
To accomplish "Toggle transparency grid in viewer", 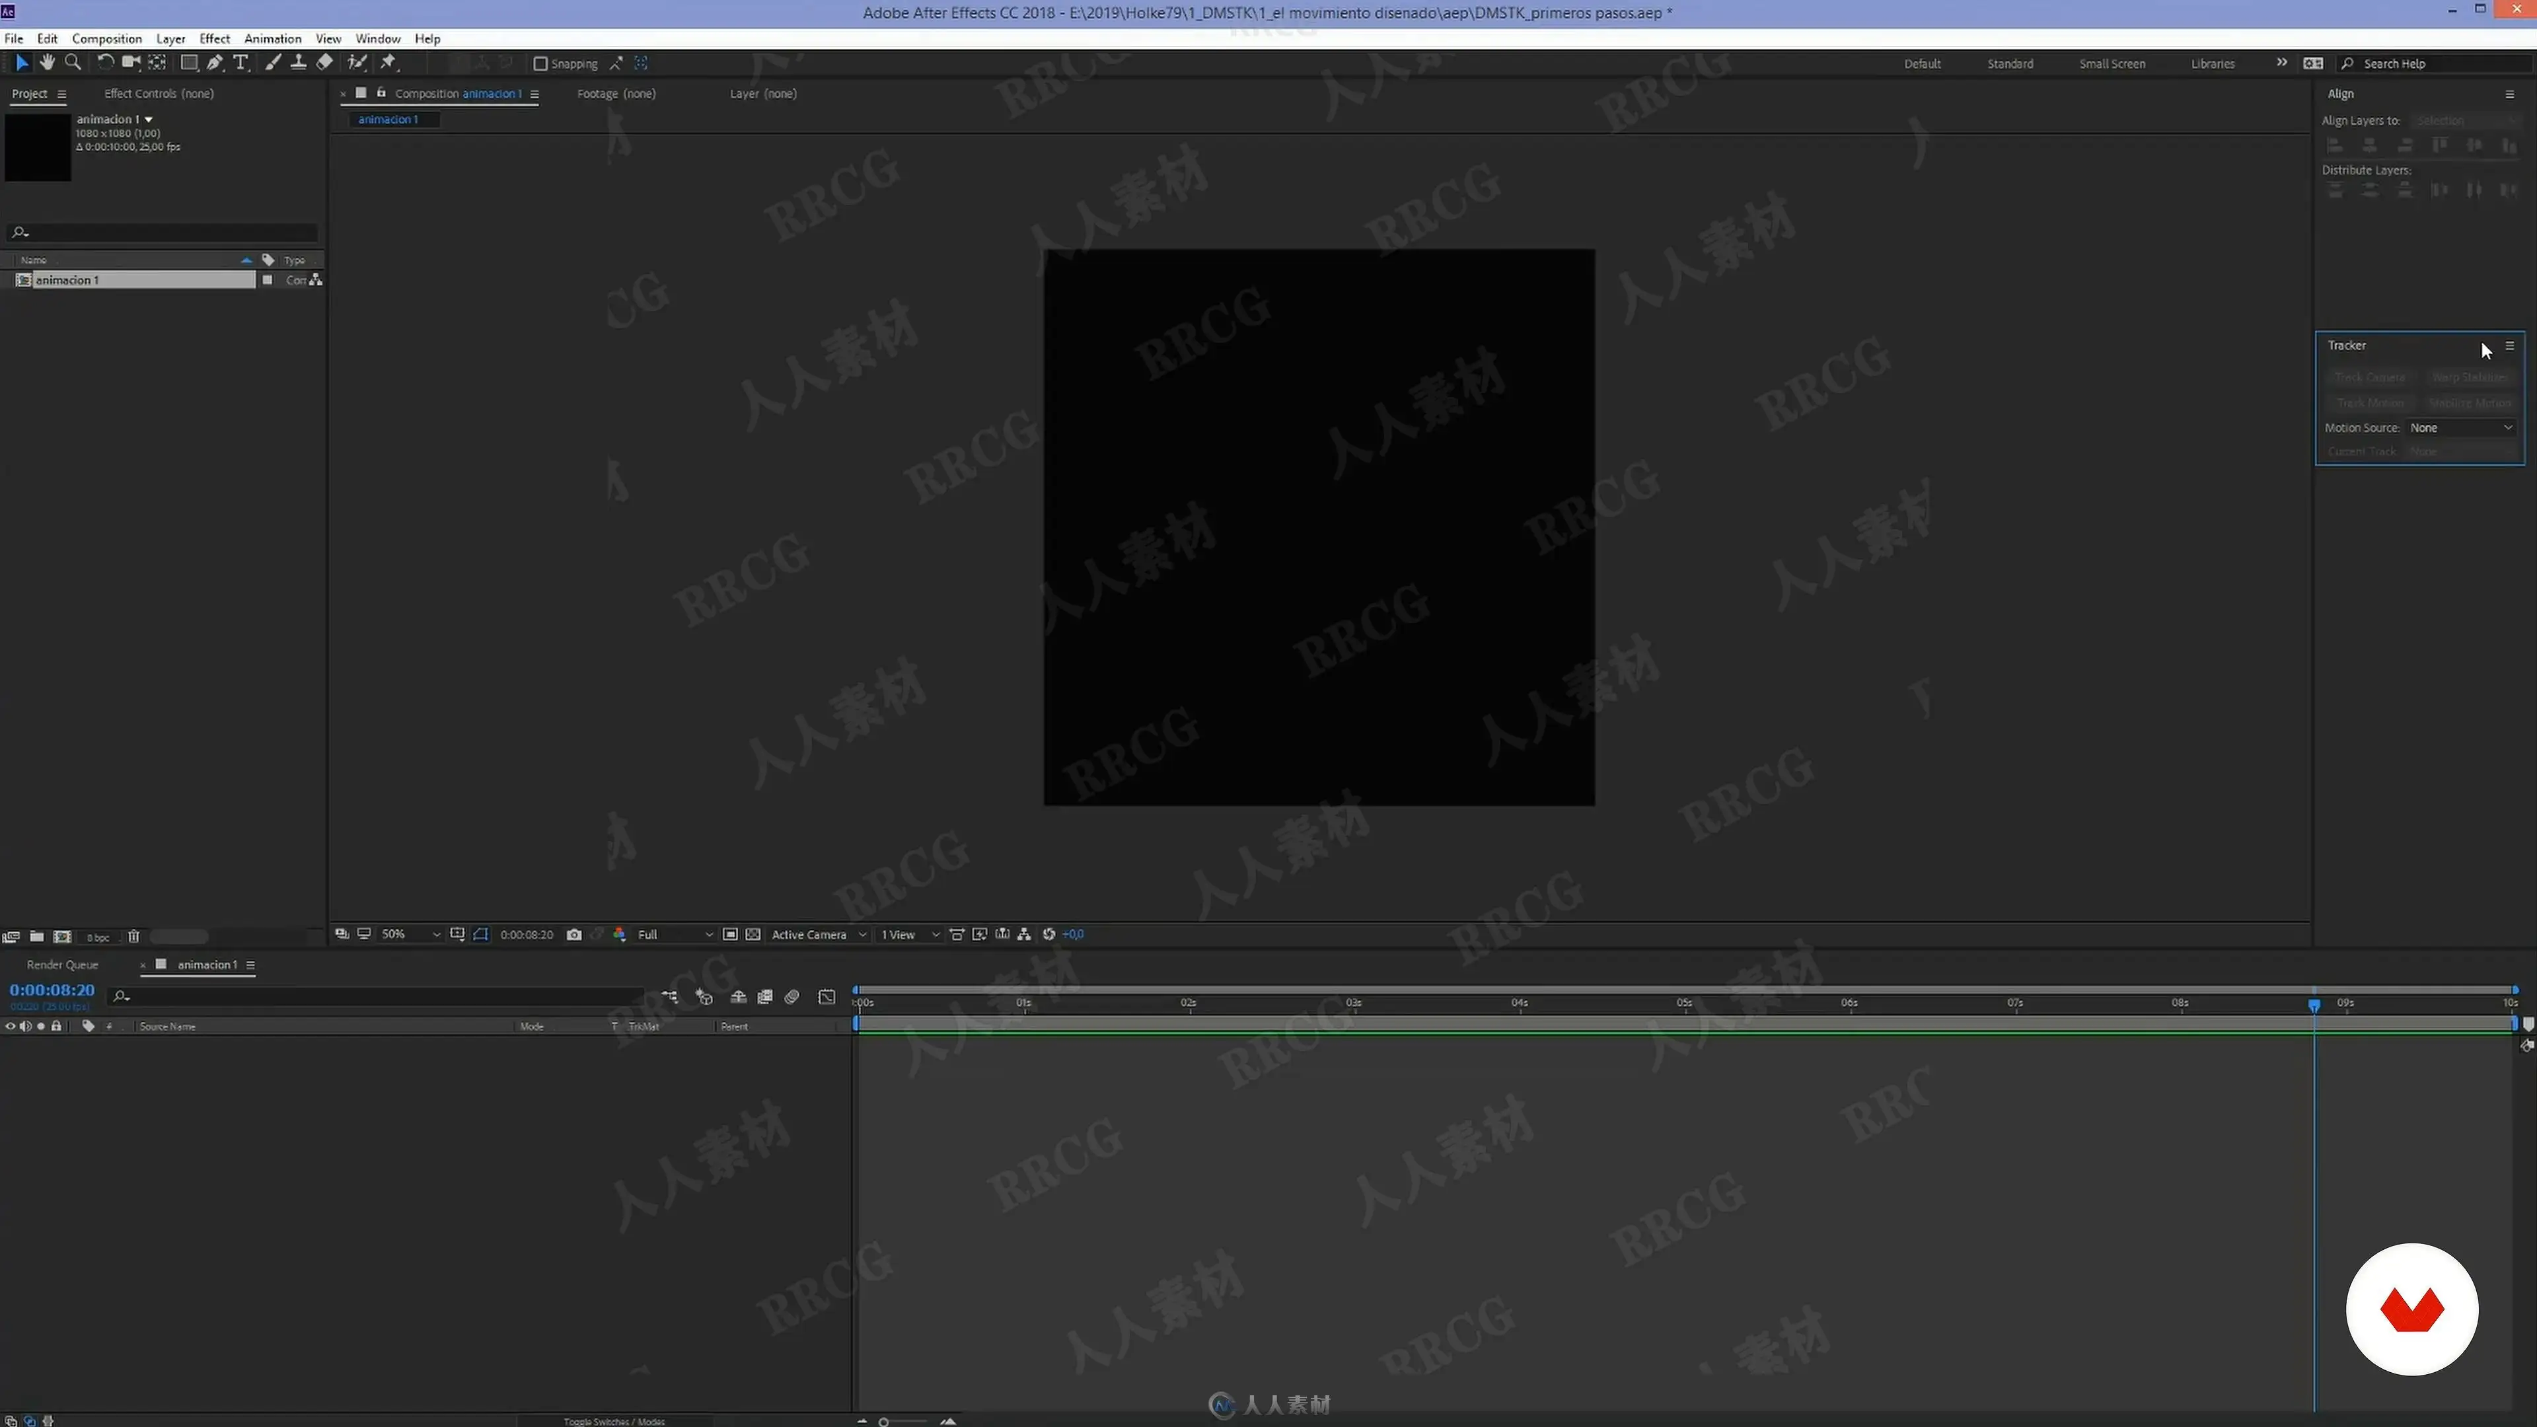I will coord(753,935).
